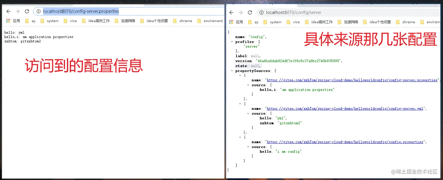Open the 'ay' bookmark folder in left window
This screenshot has height=180, width=443.
click(30, 21)
